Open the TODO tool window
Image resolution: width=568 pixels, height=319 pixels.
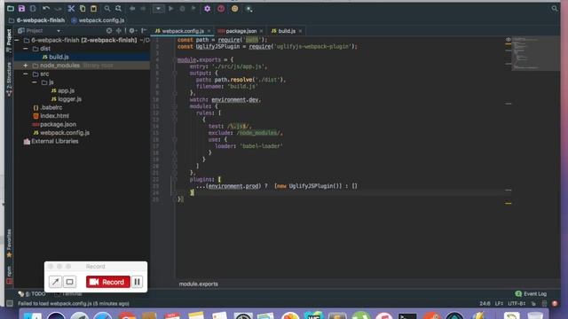coord(32,293)
